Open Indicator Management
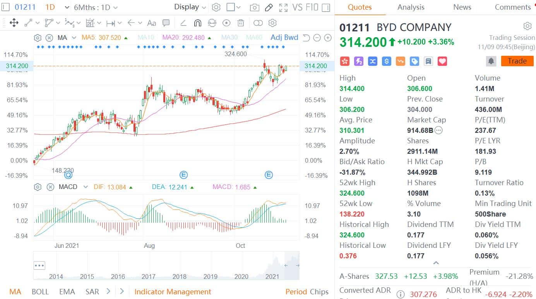 (173, 291)
